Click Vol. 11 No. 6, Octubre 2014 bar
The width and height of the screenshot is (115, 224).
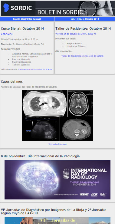click(85, 19)
